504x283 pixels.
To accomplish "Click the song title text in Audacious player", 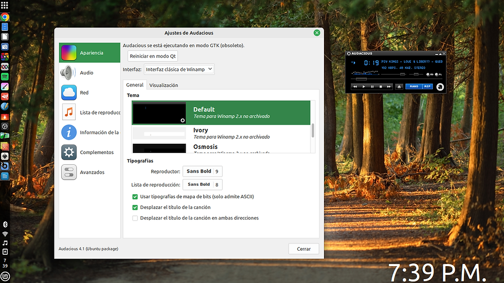I will click(x=412, y=62).
